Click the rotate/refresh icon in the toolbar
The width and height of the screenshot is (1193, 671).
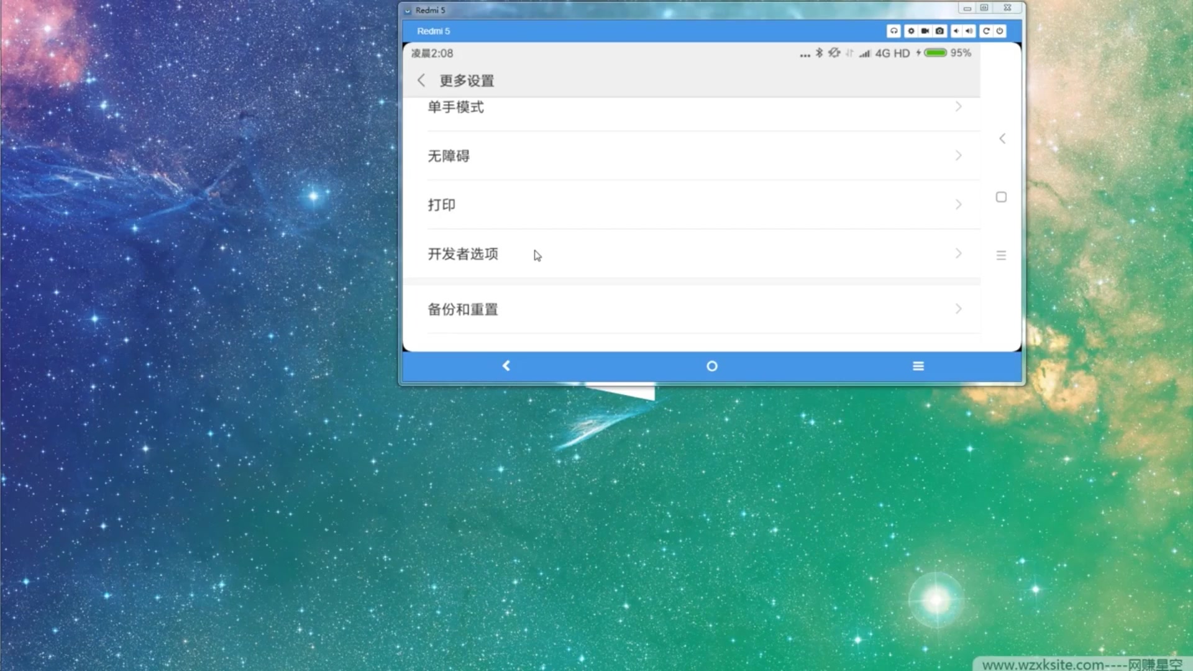[985, 31]
